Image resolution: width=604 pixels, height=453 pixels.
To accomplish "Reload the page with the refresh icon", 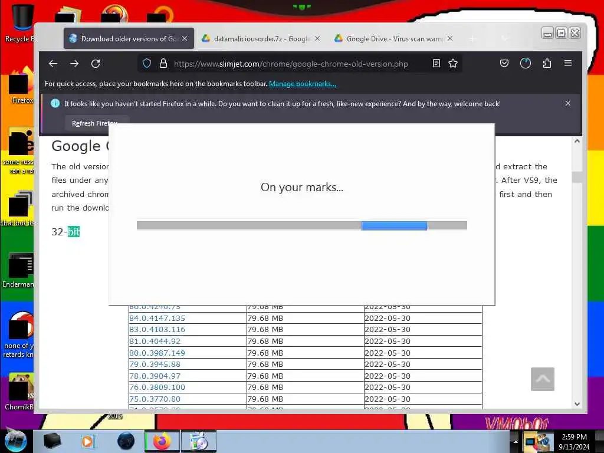I will [96, 64].
